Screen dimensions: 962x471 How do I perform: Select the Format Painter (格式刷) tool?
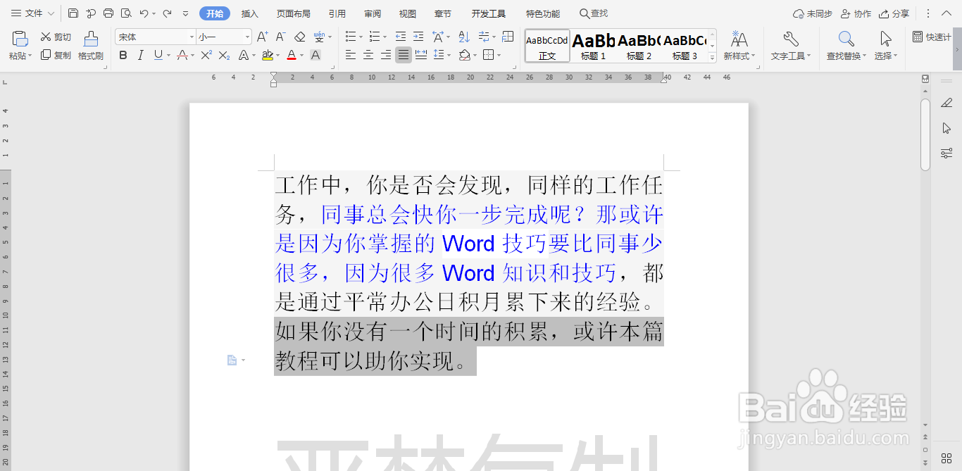click(91, 46)
